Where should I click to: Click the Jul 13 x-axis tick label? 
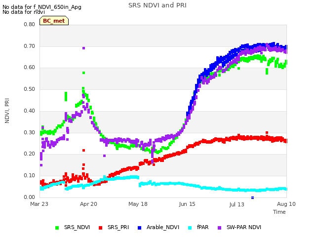(x=237, y=204)
